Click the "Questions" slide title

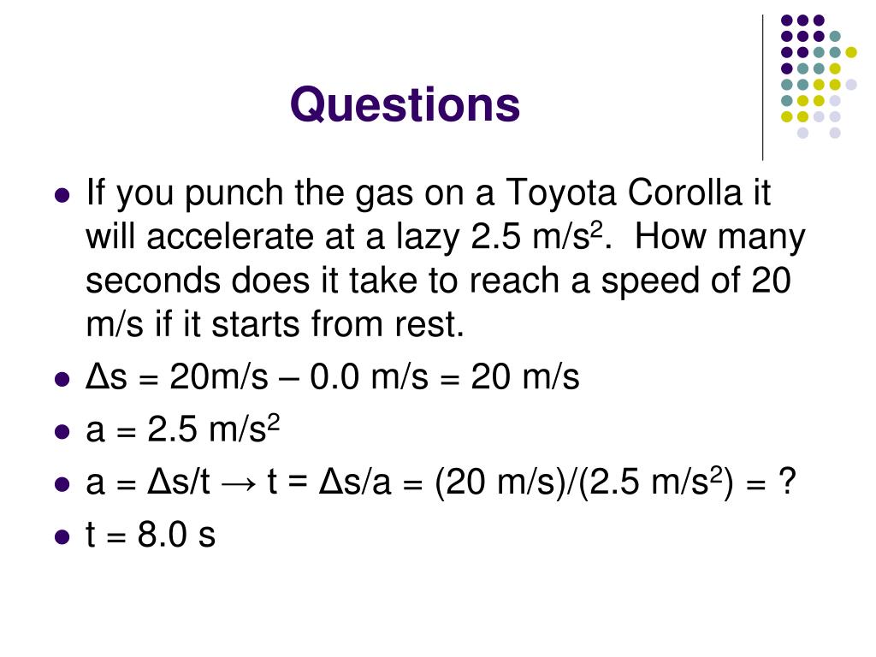pos(405,104)
